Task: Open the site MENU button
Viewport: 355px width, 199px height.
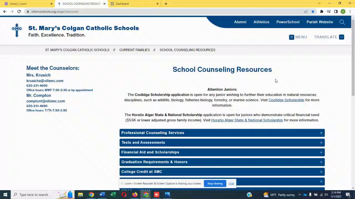Action: (298, 37)
